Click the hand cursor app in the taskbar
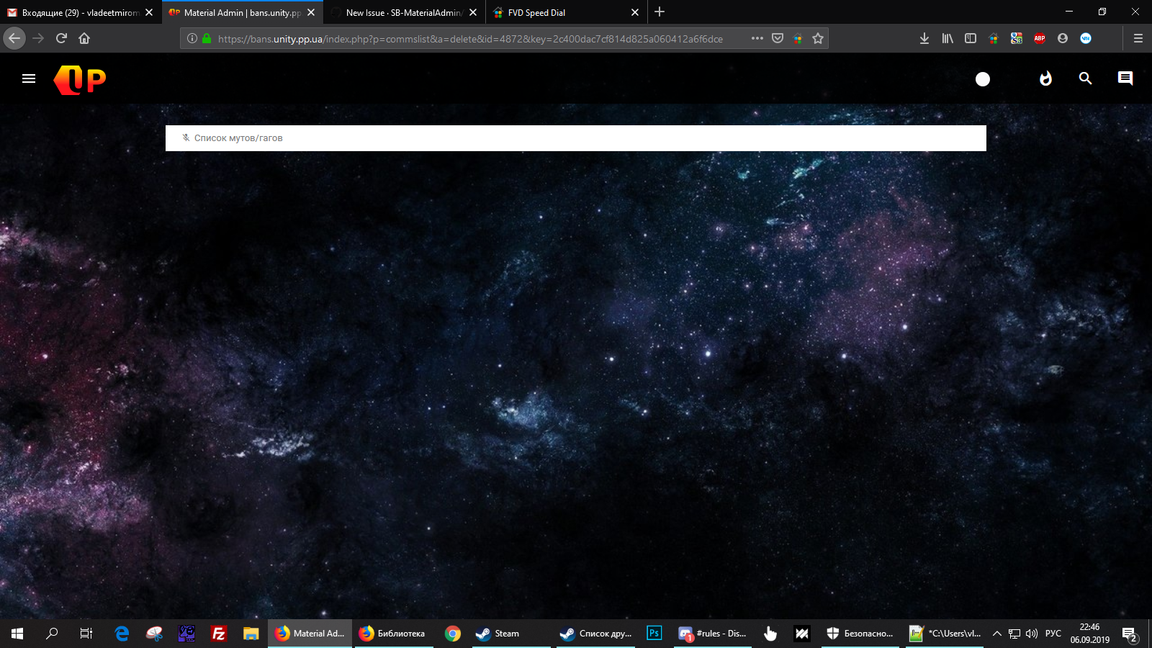Viewport: 1152px width, 648px height. 770,634
